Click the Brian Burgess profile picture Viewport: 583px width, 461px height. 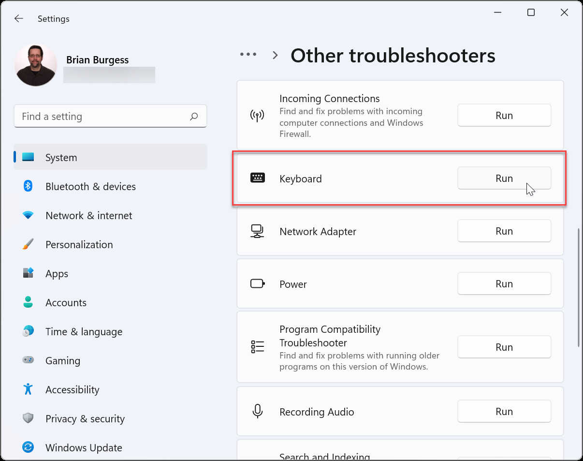tap(36, 65)
